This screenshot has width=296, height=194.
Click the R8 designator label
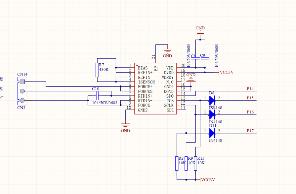pos(181,158)
